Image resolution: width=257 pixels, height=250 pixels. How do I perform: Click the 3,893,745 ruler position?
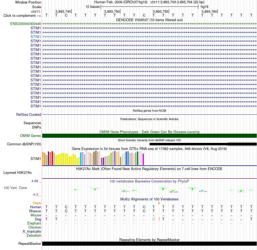click(x=63, y=11)
